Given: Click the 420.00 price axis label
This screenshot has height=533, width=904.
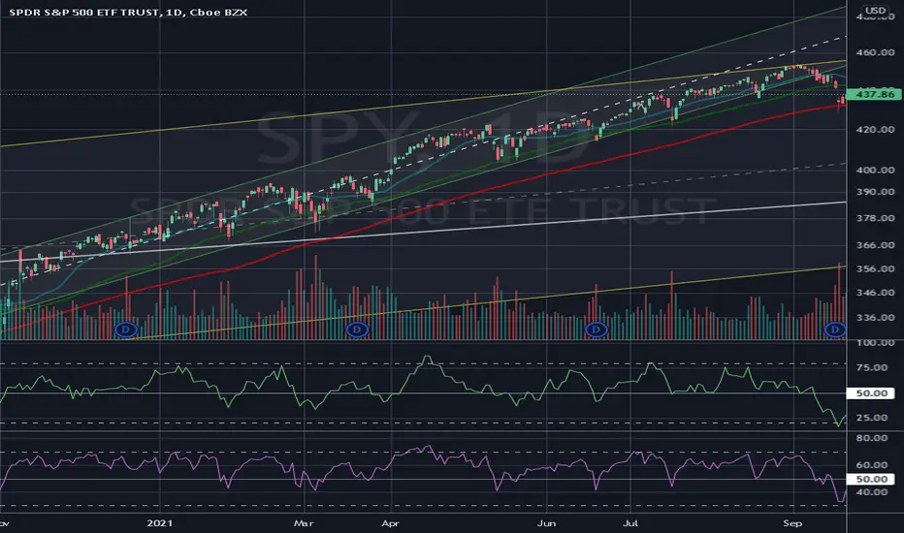Looking at the screenshot, I should (875, 129).
